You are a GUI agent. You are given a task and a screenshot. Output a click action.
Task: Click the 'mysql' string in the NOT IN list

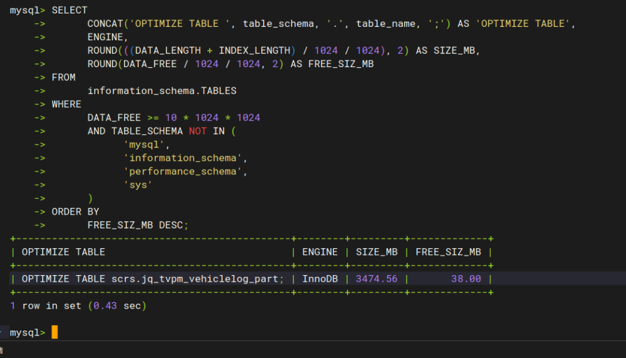[144, 145]
